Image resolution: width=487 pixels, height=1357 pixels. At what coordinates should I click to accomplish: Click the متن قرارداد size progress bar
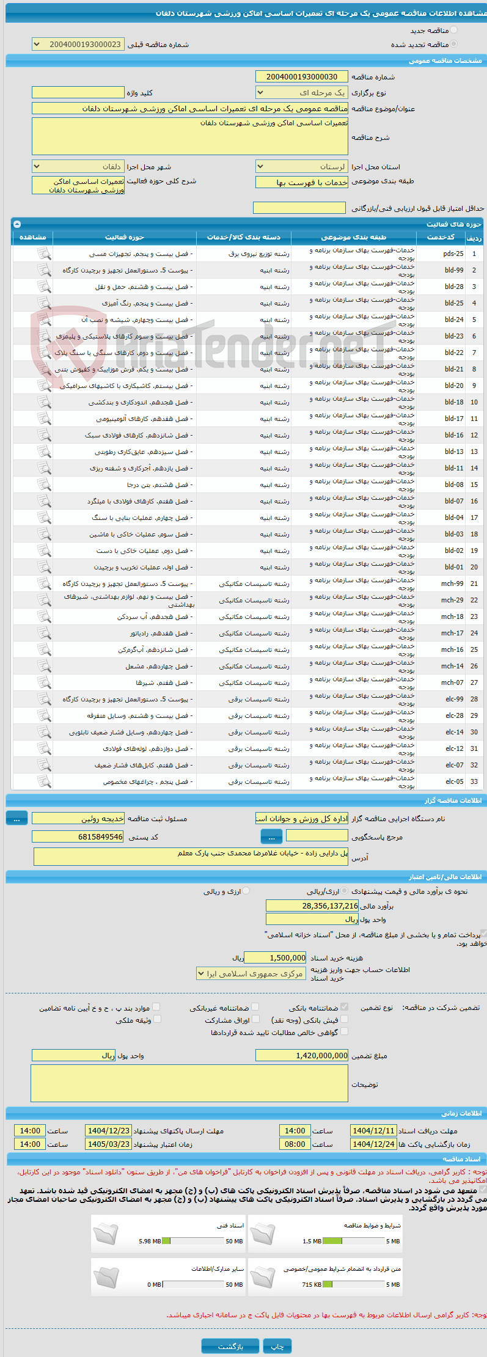pyautogui.click(x=353, y=1284)
